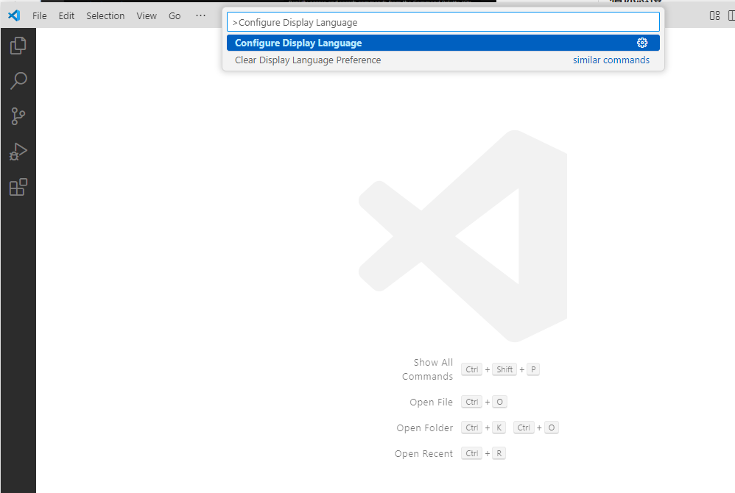Screen dimensions: 735x493
Task: Open the Search view icon
Action: pyautogui.click(x=18, y=80)
